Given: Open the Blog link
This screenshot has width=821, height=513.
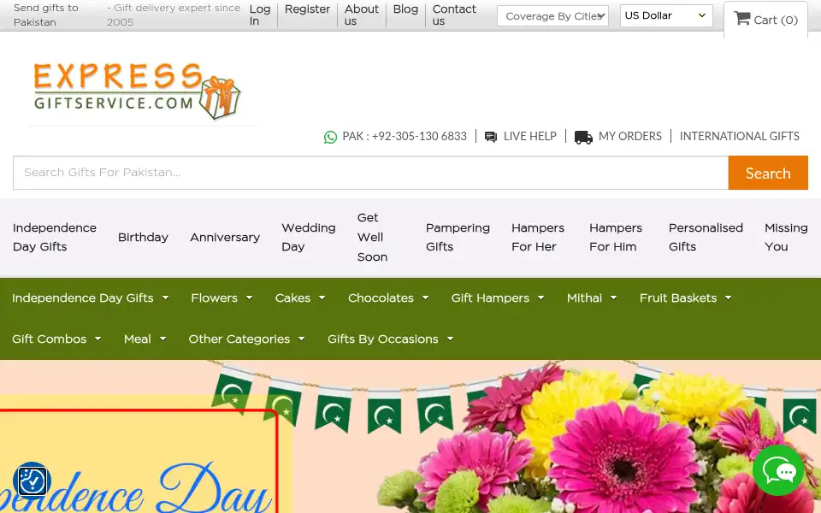Looking at the screenshot, I should coord(405,9).
